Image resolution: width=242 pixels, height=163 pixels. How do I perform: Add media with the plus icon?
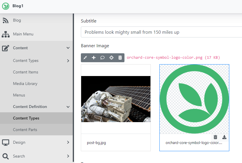[x=94, y=58]
